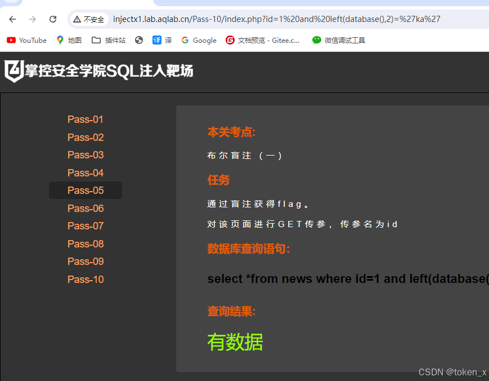Focus the address bar URL text
This screenshot has width=489, height=381.
coord(276,19)
